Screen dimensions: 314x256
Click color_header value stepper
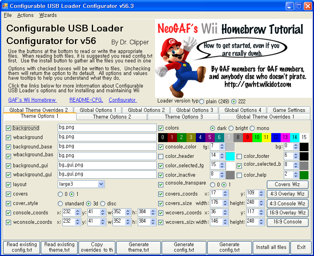[222, 156]
